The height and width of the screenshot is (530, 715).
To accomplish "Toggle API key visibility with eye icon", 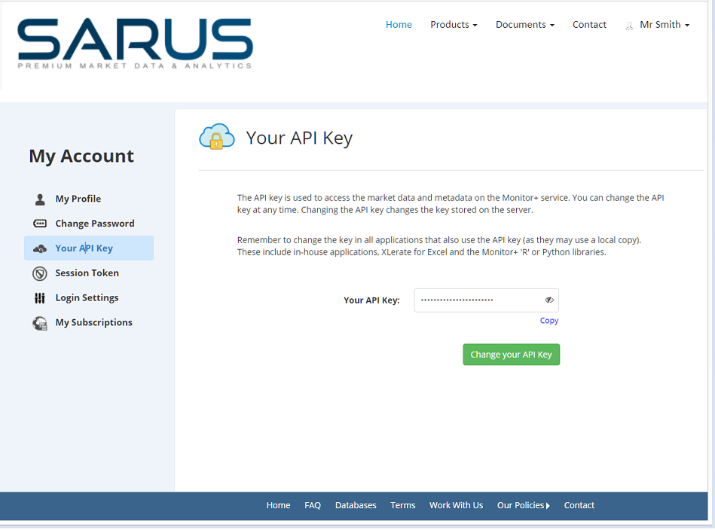I will [x=549, y=300].
